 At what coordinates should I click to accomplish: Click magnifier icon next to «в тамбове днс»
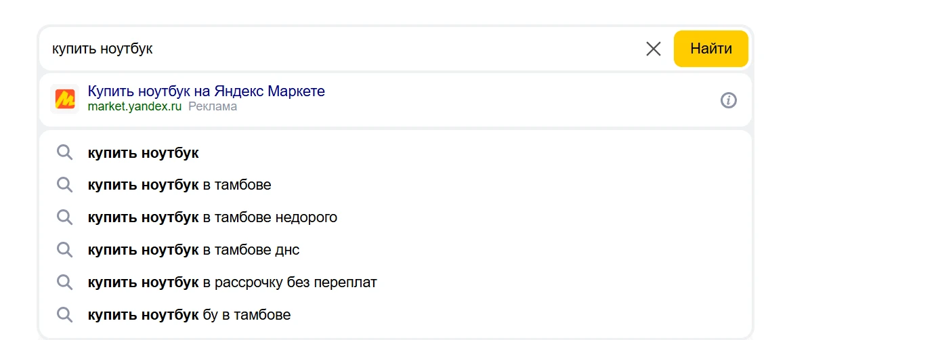click(x=64, y=250)
